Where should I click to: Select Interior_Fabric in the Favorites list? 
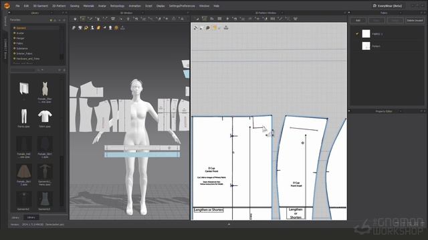[x=24, y=53]
